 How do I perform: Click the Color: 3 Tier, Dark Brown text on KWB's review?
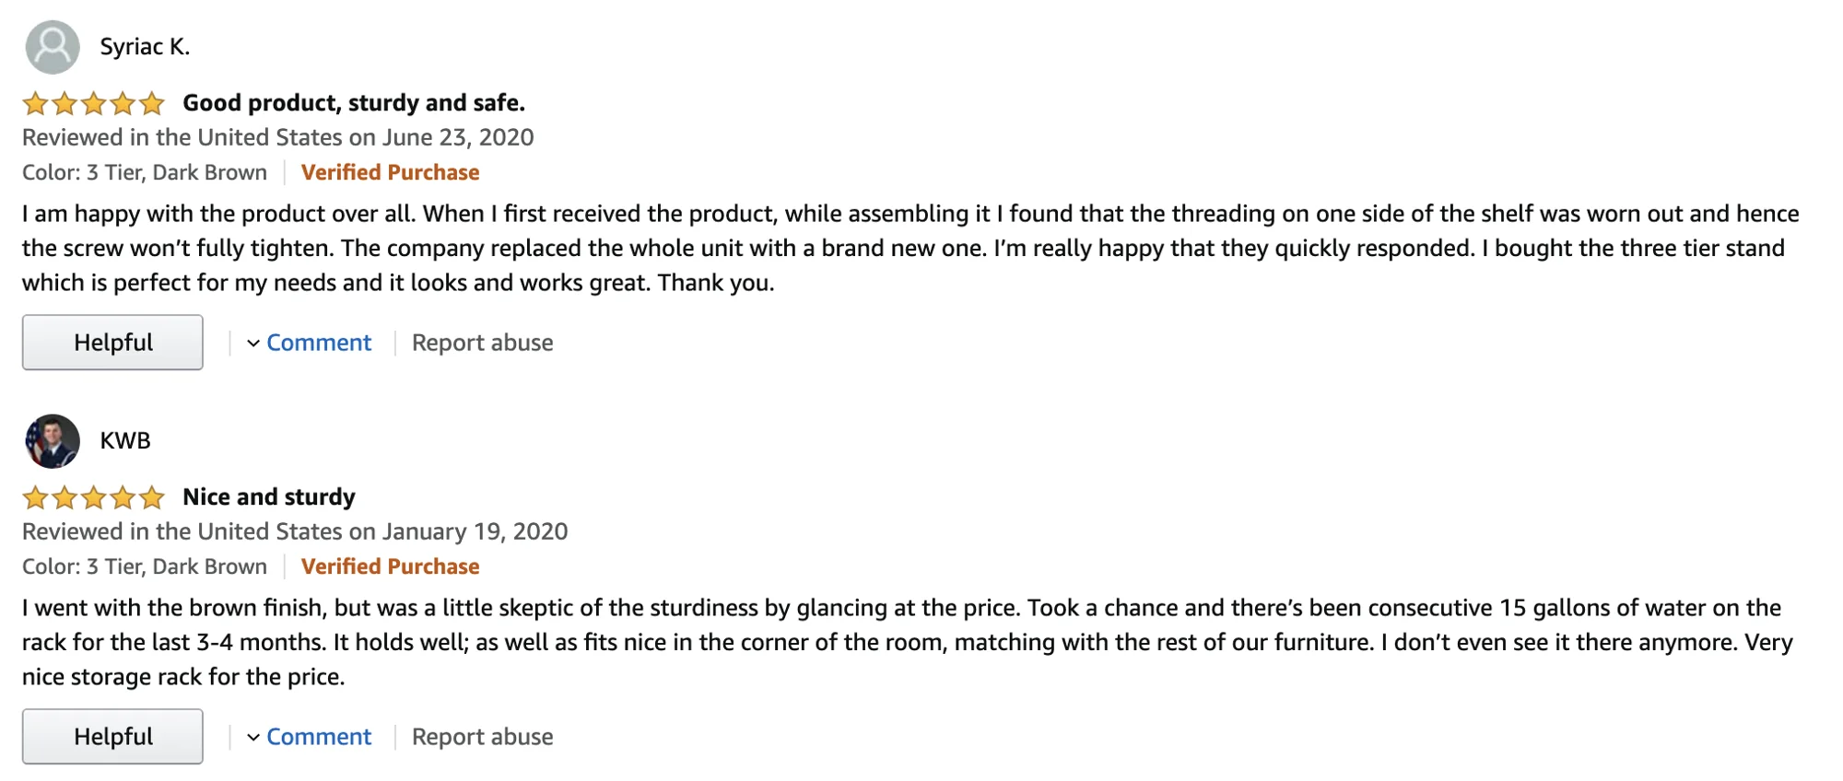pyautogui.click(x=145, y=566)
